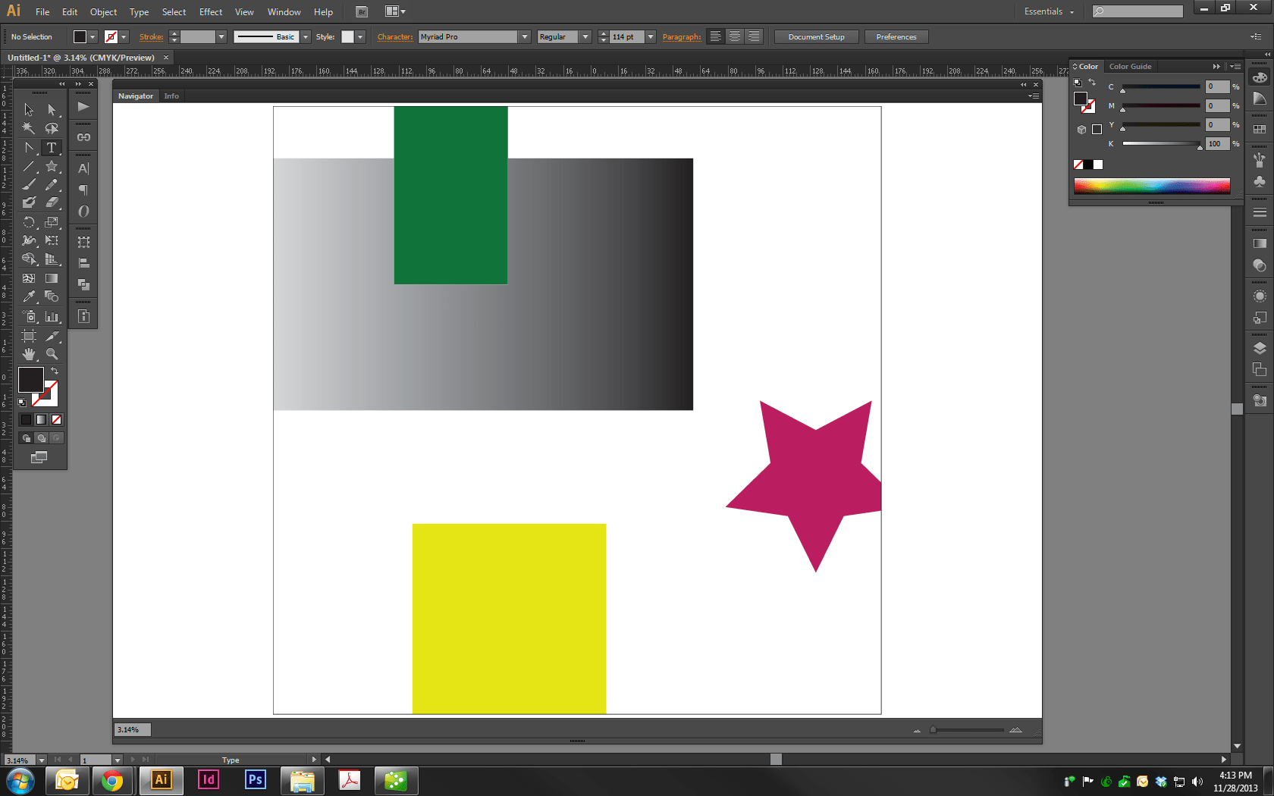Set fill to None
The height and width of the screenshot is (796, 1274).
tap(56, 419)
